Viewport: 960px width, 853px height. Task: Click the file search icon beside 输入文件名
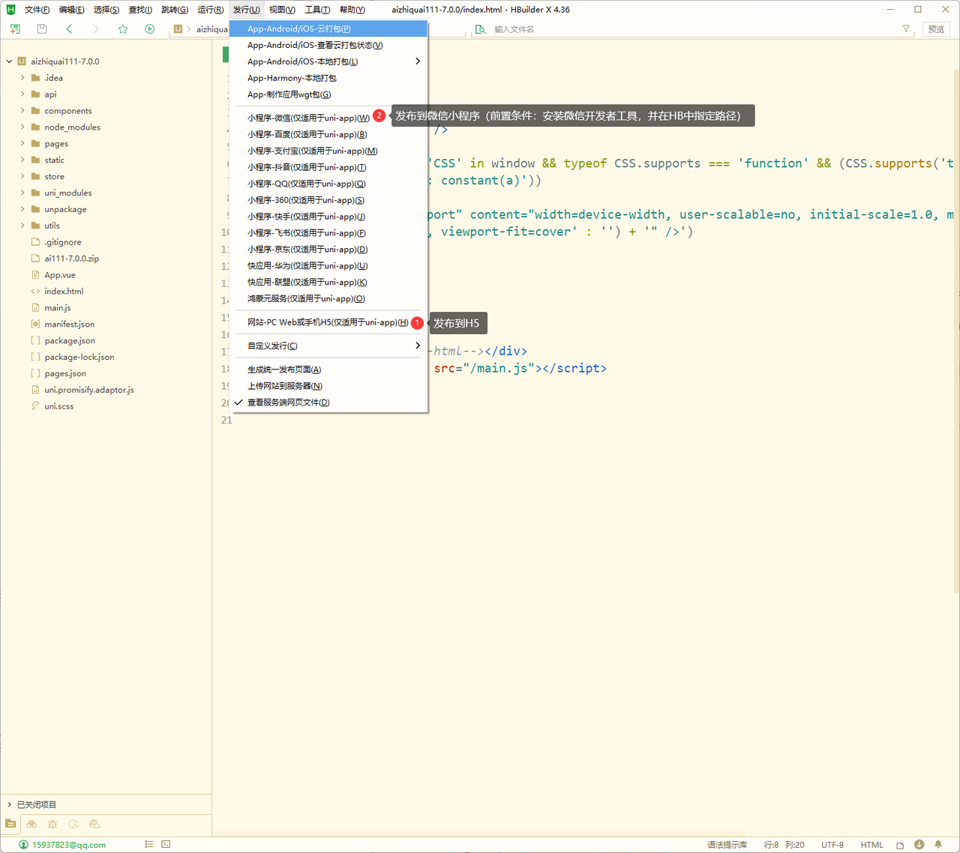[480, 29]
